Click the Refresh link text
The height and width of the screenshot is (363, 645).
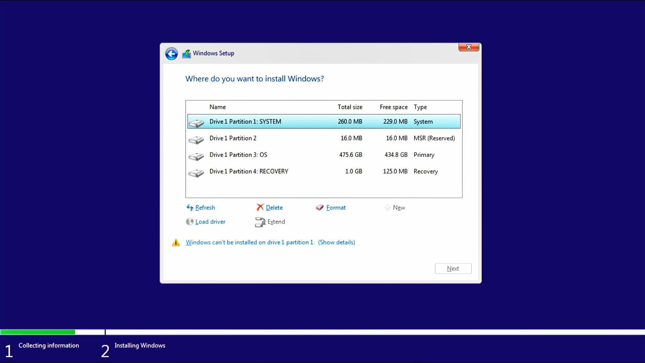[205, 208]
